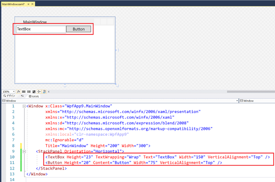Click line number 5 in the gutter
Screen dimensions: 275x182
[x=13, y=128]
